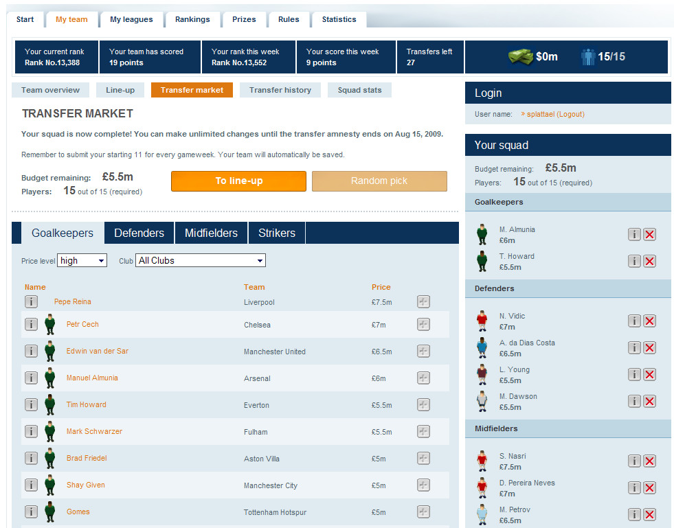Show info for M. Almunia in squad panel

[634, 234]
